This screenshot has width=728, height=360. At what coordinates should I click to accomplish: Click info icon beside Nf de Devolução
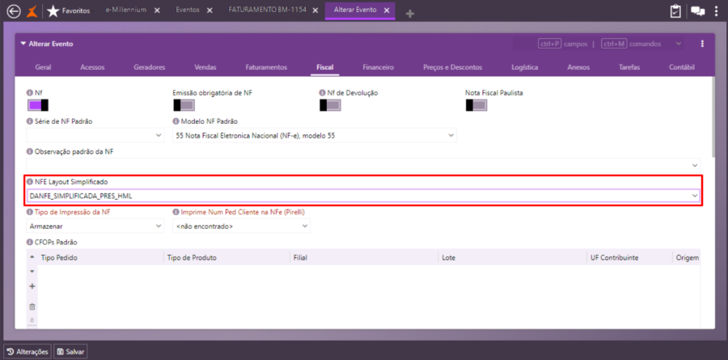pyautogui.click(x=322, y=93)
